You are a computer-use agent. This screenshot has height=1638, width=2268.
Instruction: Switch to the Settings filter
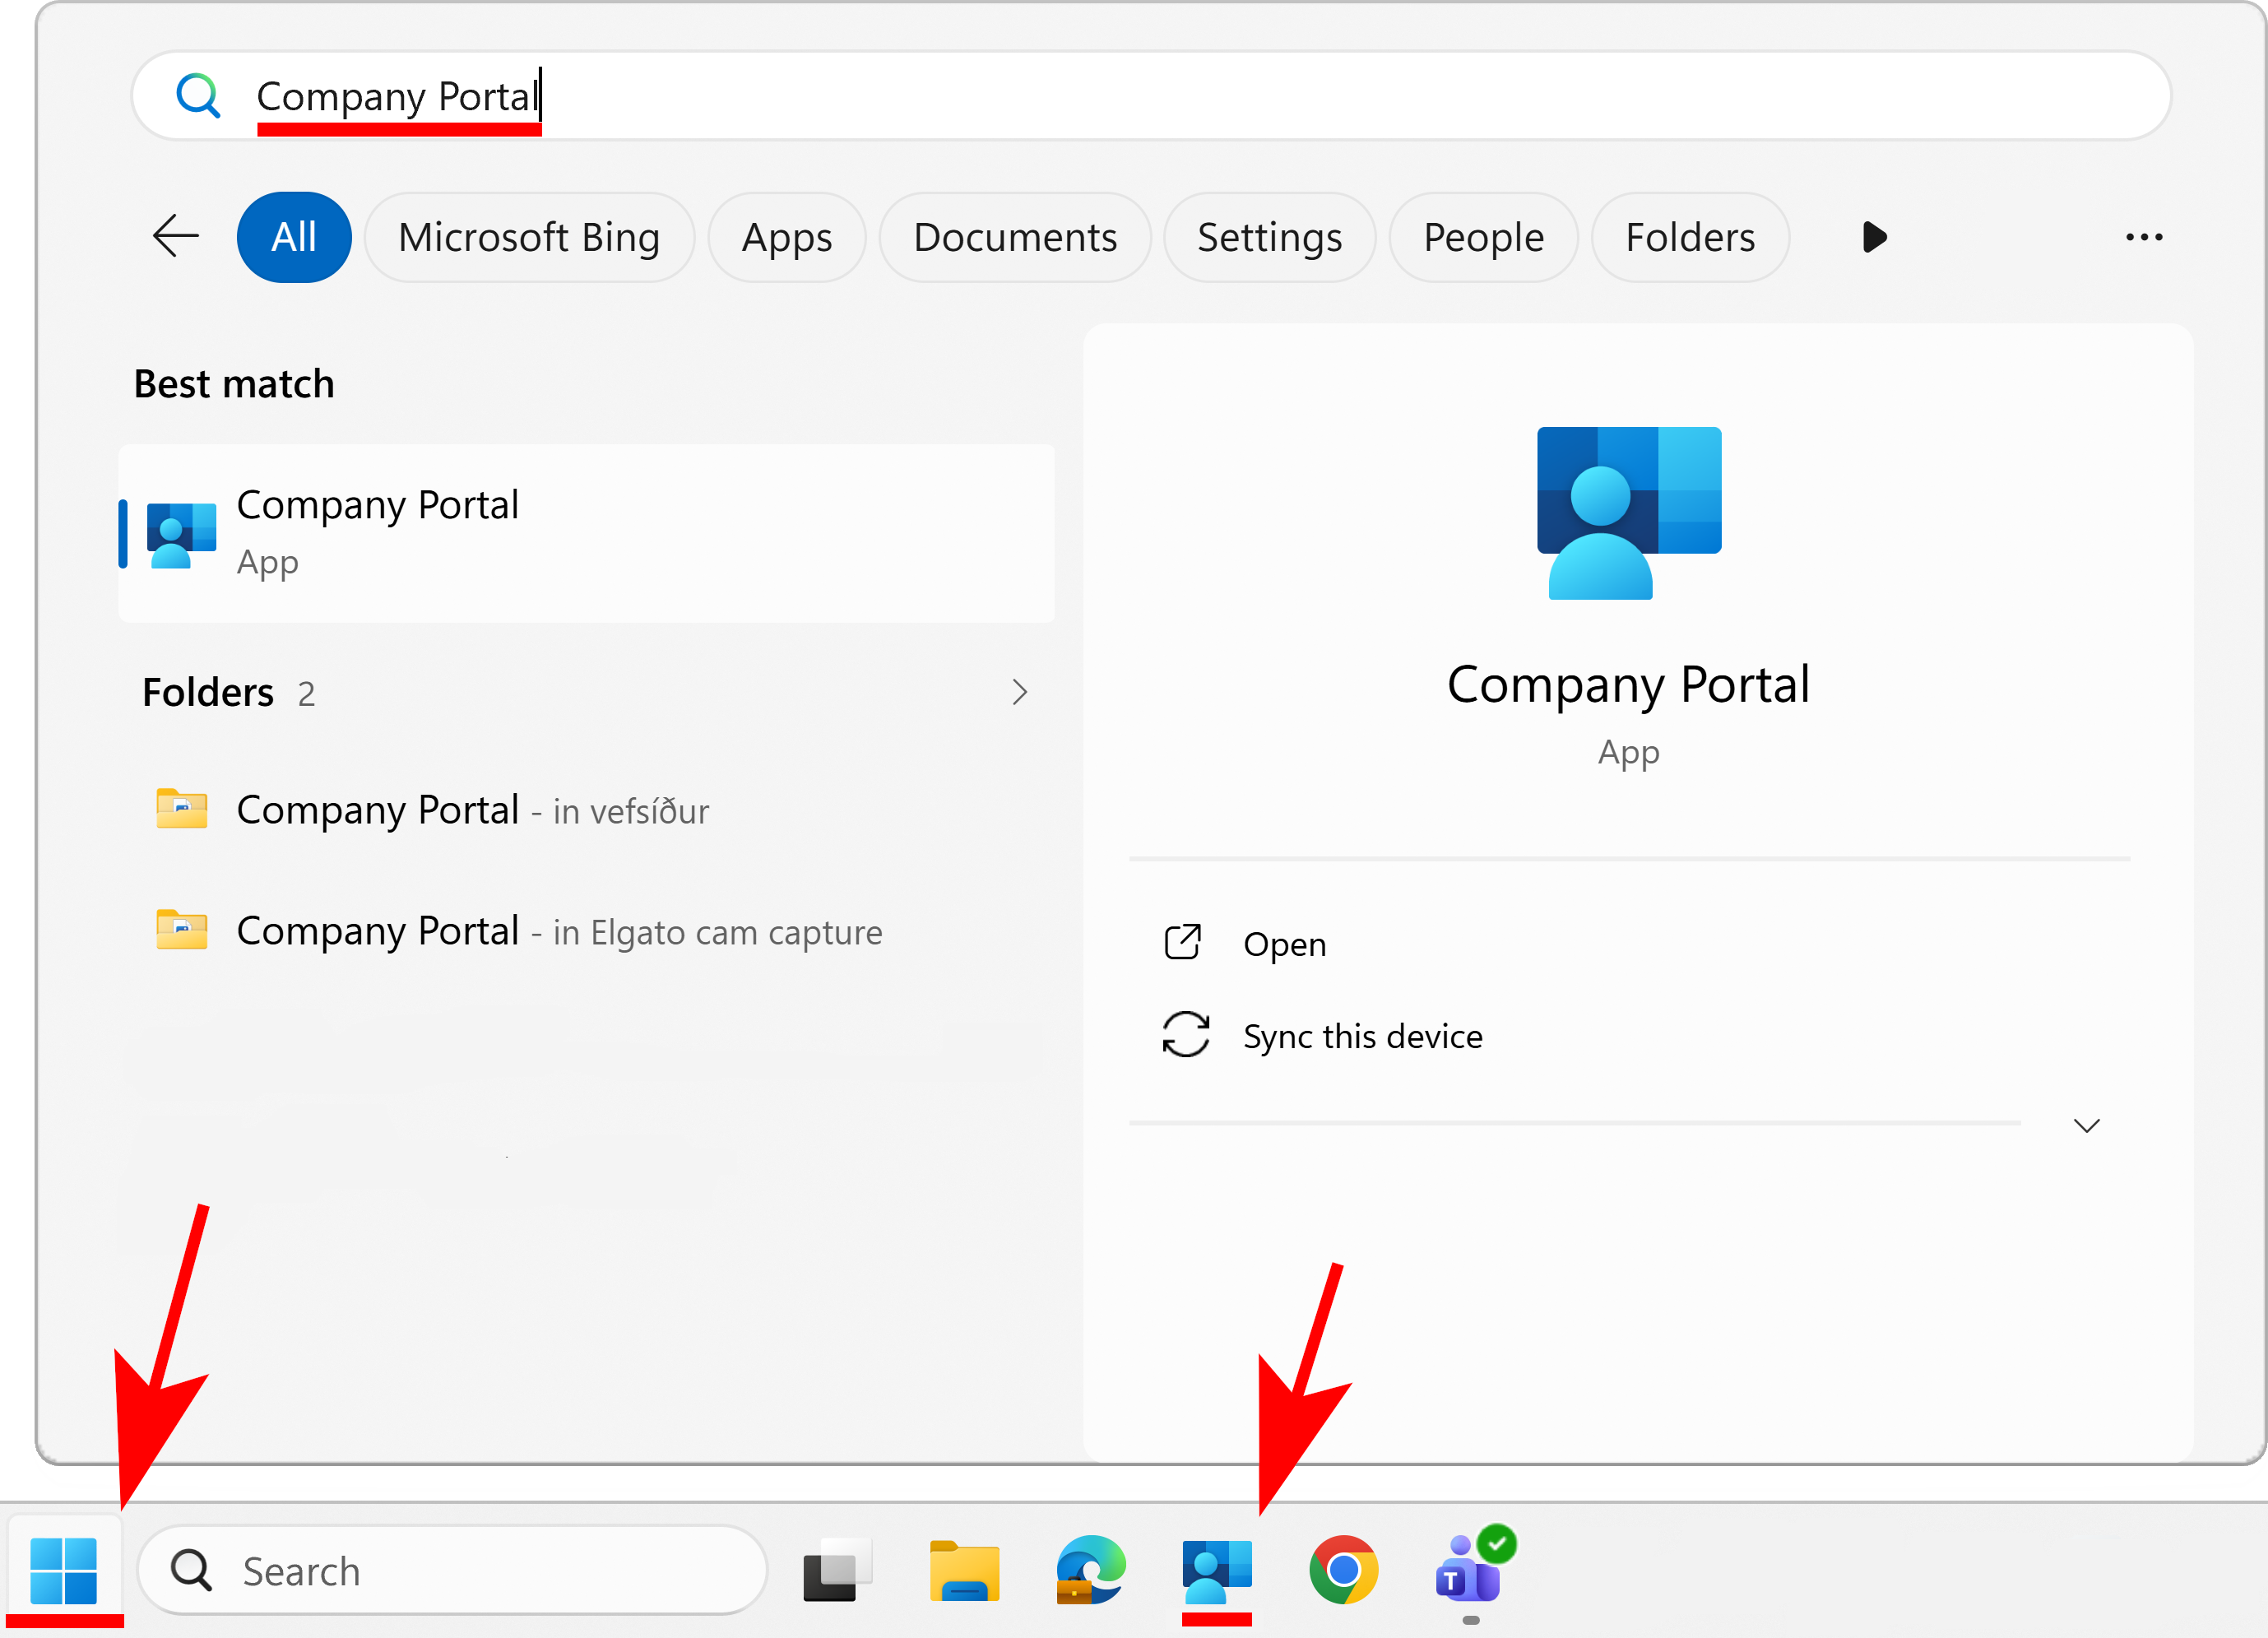click(1270, 237)
